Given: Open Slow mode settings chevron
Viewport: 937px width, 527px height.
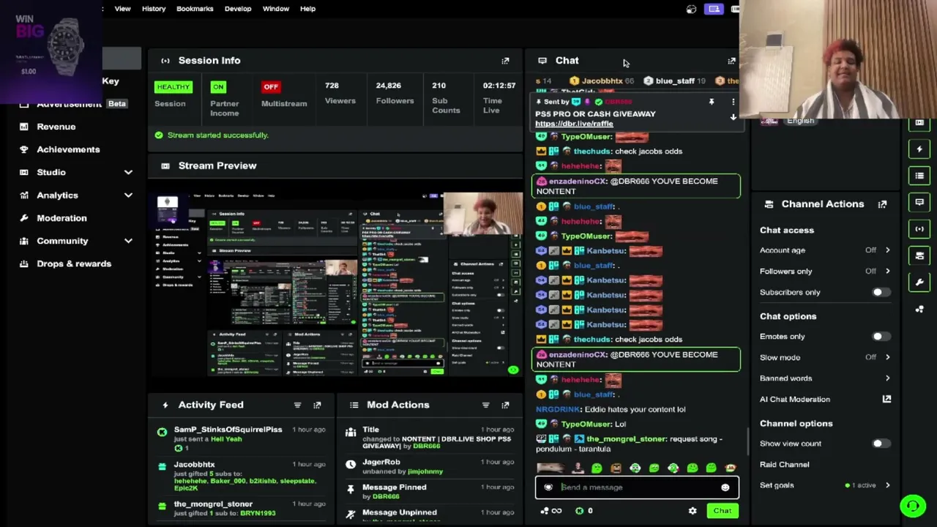Looking at the screenshot, I should tap(887, 357).
